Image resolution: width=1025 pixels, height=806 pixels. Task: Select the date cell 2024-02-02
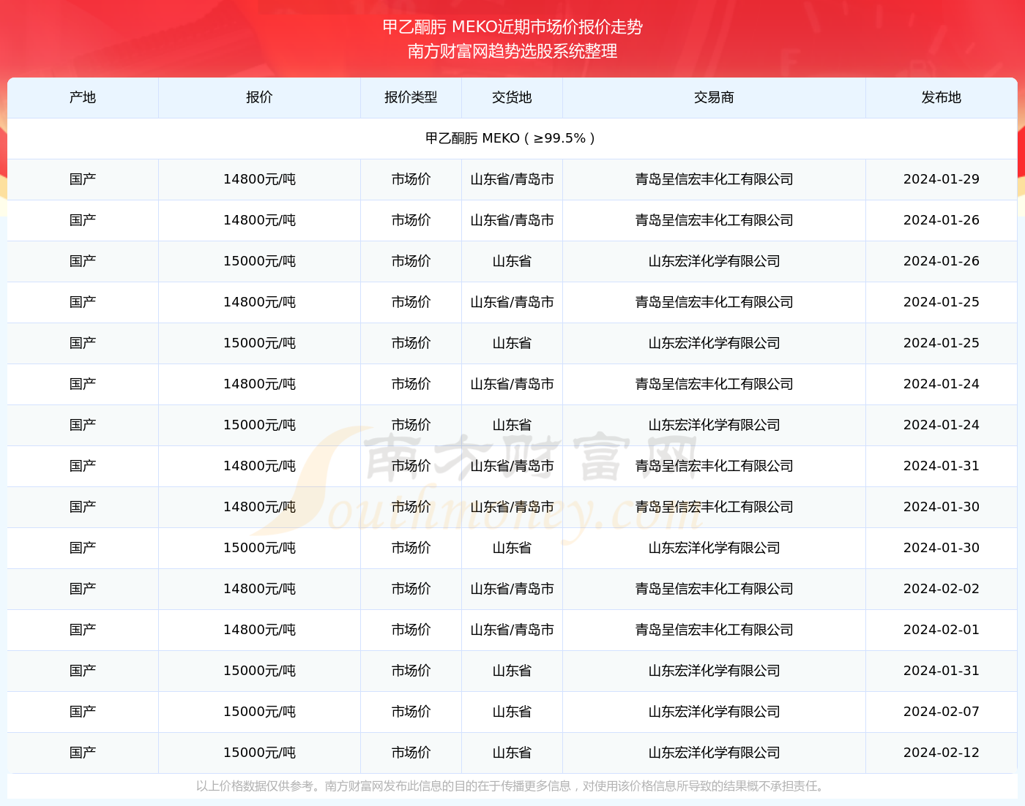pyautogui.click(x=941, y=589)
